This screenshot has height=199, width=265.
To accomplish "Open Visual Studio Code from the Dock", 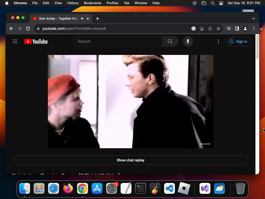I will point(169,188).
